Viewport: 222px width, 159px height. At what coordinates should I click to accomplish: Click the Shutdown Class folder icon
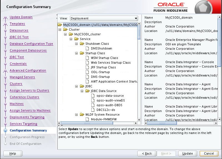click(x=82, y=44)
